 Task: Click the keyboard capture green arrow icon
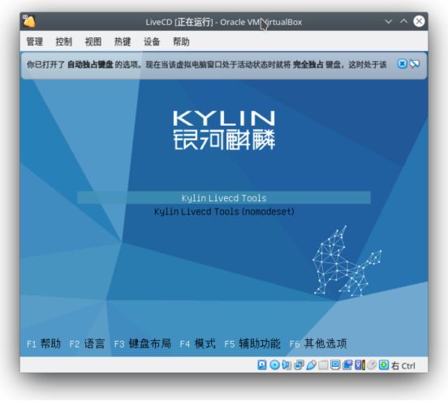tap(384, 365)
